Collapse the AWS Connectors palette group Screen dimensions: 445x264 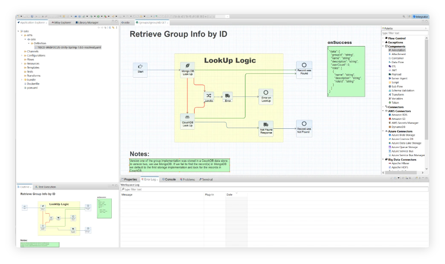click(x=383, y=111)
